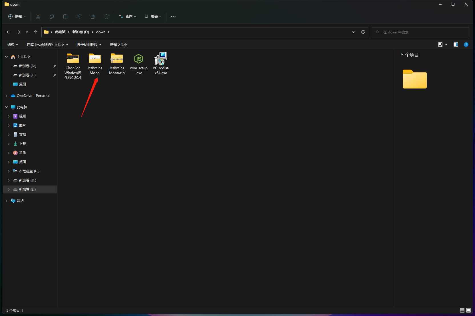Viewport: 475px width, 316px height.
Task: Open the 组织 organize menu
Action: (x=13, y=45)
